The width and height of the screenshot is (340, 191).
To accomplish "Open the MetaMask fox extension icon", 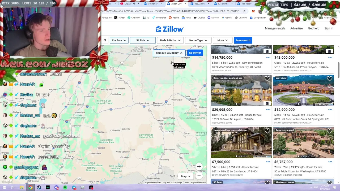I will pyautogui.click(x=253, y=11).
